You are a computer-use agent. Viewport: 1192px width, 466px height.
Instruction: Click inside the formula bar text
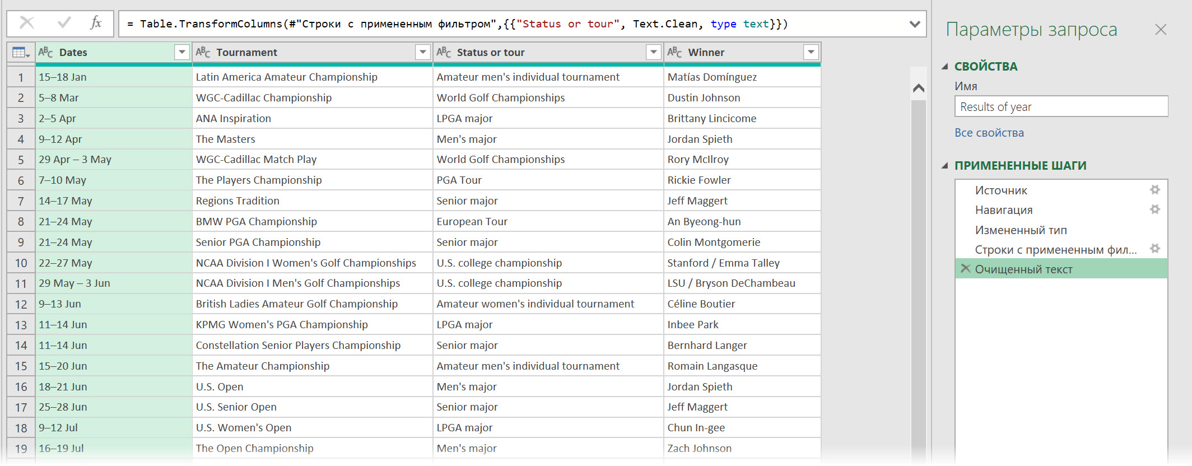tap(457, 24)
